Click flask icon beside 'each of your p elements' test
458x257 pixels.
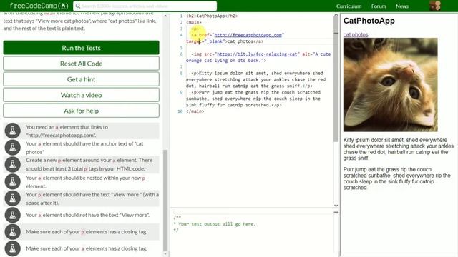[13, 232]
